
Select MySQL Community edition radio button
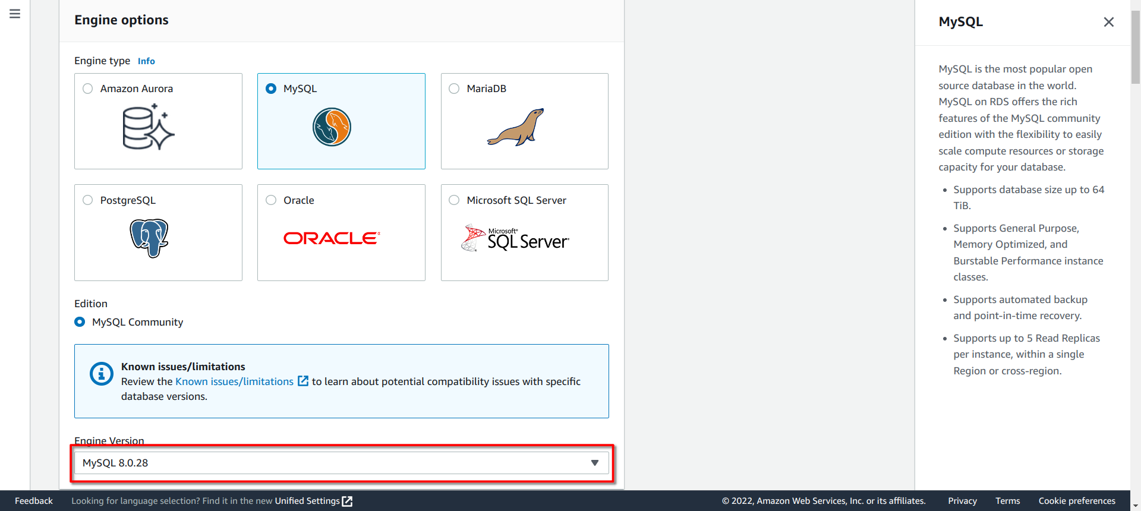pyautogui.click(x=80, y=321)
